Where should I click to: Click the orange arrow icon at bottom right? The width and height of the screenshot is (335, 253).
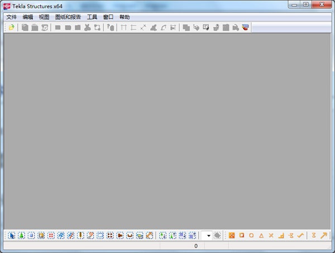[x=324, y=236]
